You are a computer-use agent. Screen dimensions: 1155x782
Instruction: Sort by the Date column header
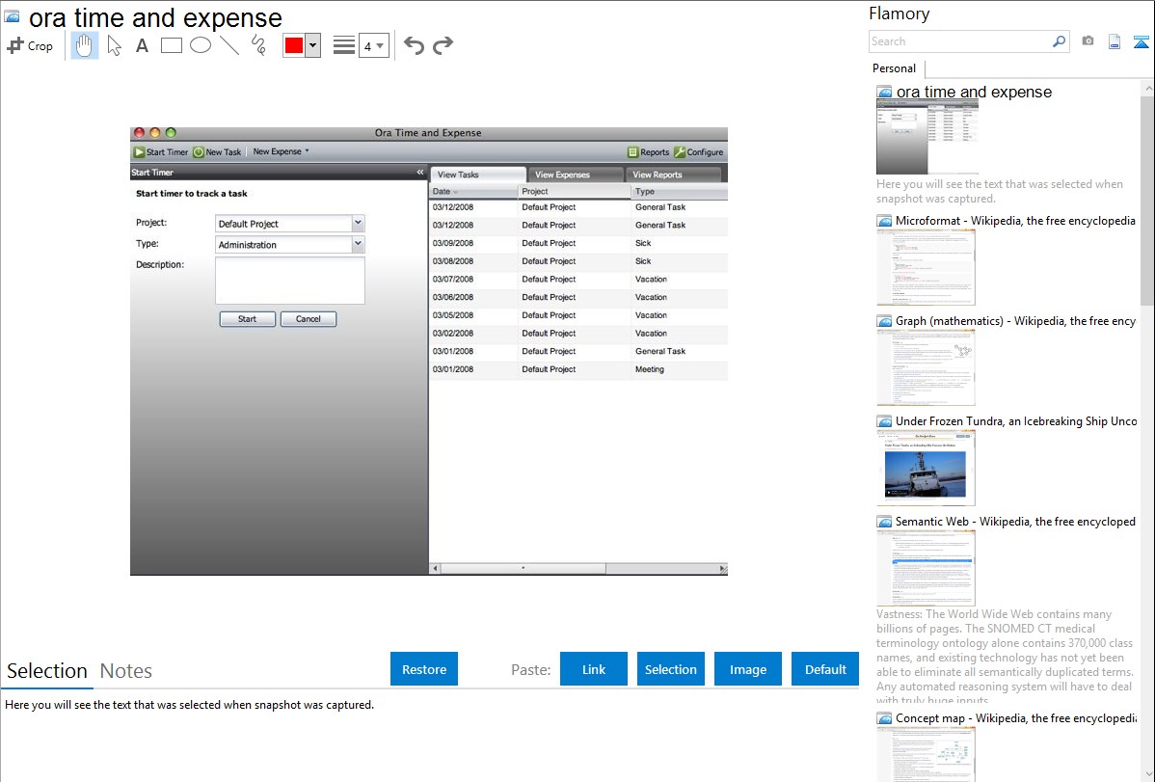pos(473,192)
